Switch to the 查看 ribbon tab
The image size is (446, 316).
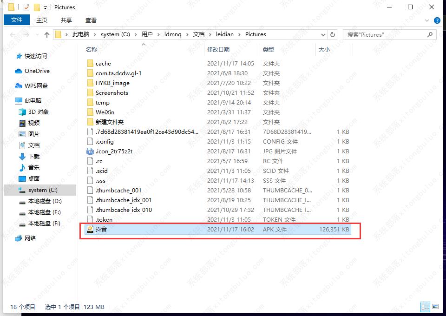click(91, 20)
